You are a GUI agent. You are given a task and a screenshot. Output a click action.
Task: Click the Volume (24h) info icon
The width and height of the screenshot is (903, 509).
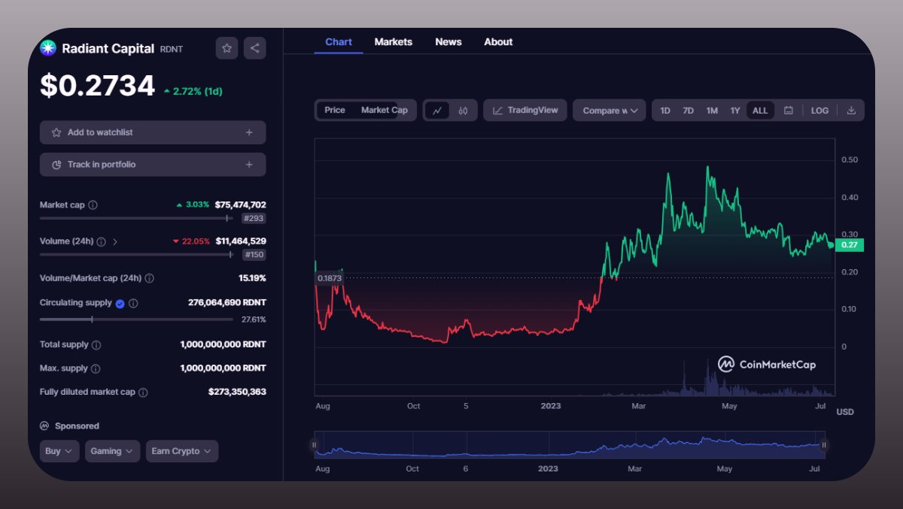point(101,241)
